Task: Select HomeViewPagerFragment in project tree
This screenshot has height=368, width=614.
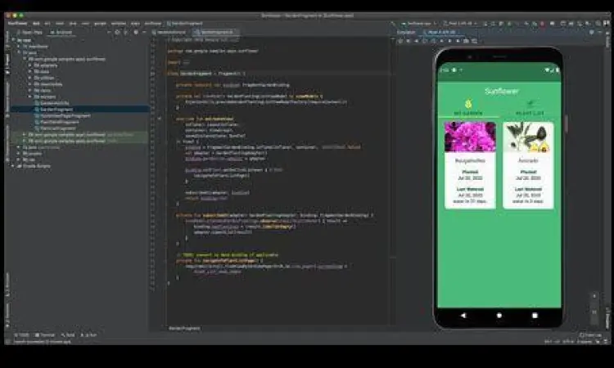Action: pos(65,116)
